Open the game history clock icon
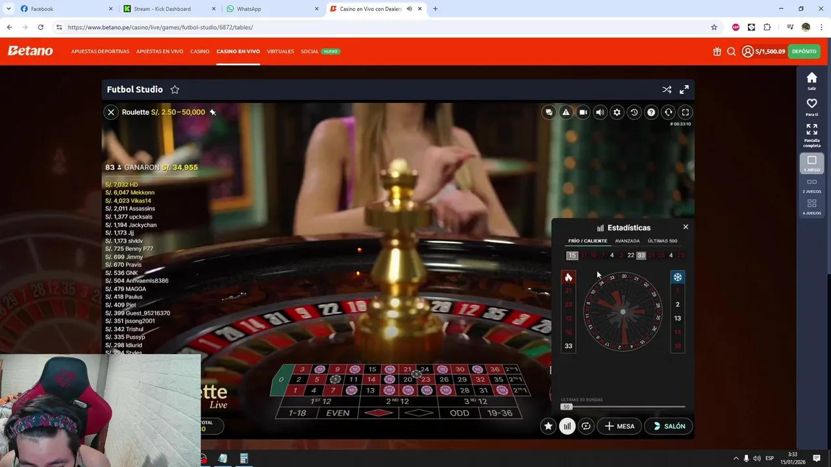This screenshot has width=831, height=467. tap(634, 112)
